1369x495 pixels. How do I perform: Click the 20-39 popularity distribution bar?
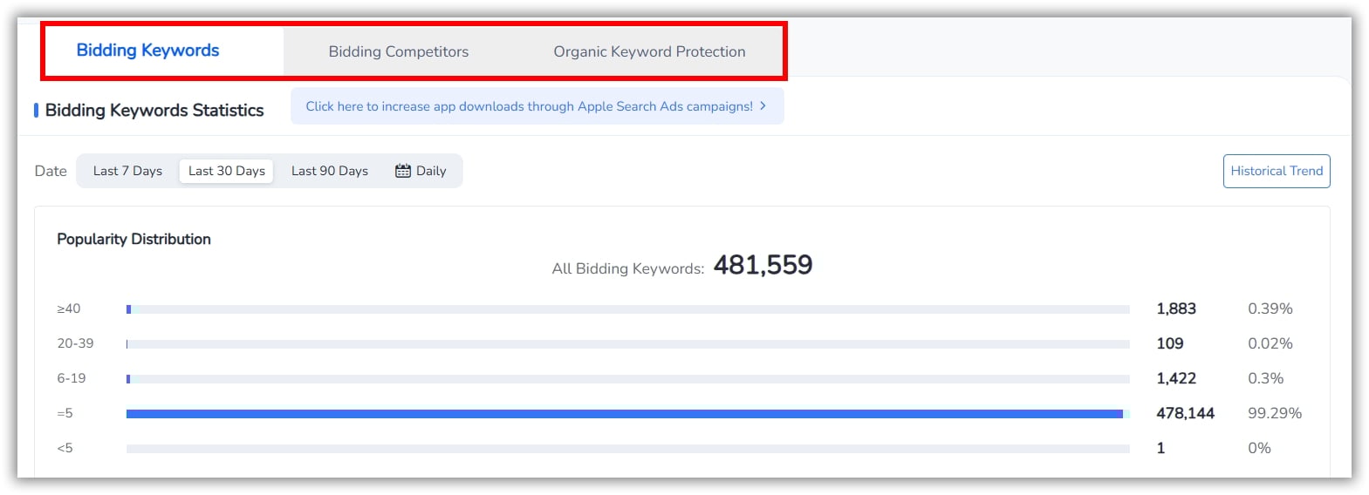tap(627, 344)
